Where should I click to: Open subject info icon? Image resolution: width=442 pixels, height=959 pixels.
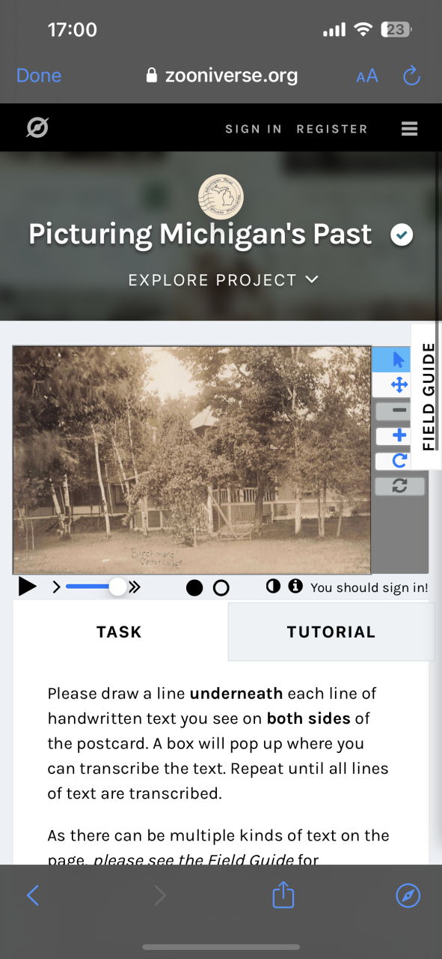(295, 586)
